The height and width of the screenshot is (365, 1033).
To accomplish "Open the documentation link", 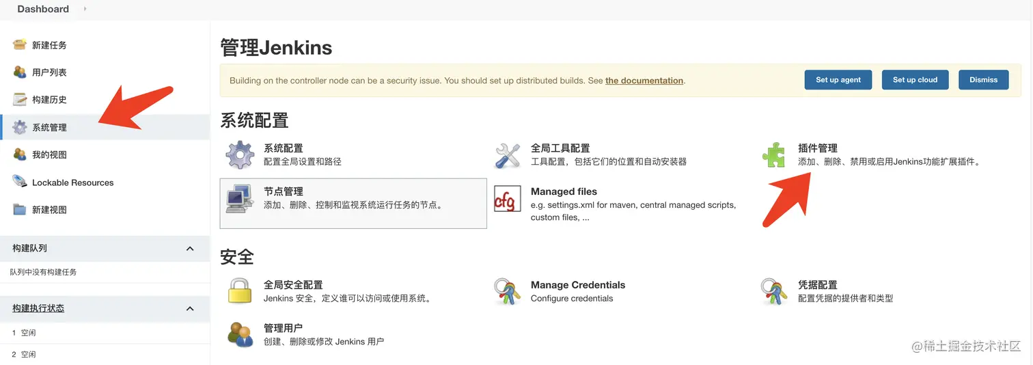I will coord(644,81).
